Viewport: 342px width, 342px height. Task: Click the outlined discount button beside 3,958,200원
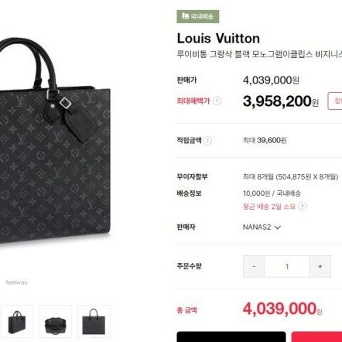click(x=335, y=101)
